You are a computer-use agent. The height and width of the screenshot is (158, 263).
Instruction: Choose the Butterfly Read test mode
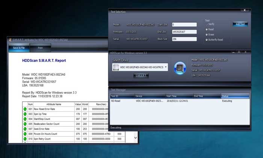pyautogui.click(x=207, y=39)
